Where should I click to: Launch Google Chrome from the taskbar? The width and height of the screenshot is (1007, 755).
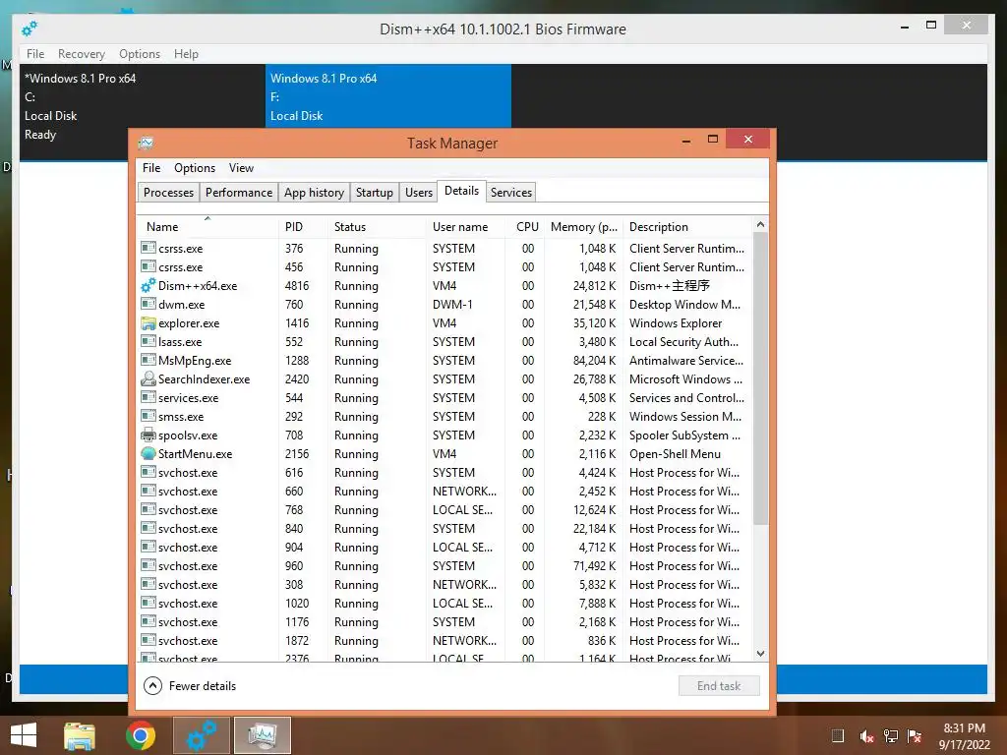[140, 735]
